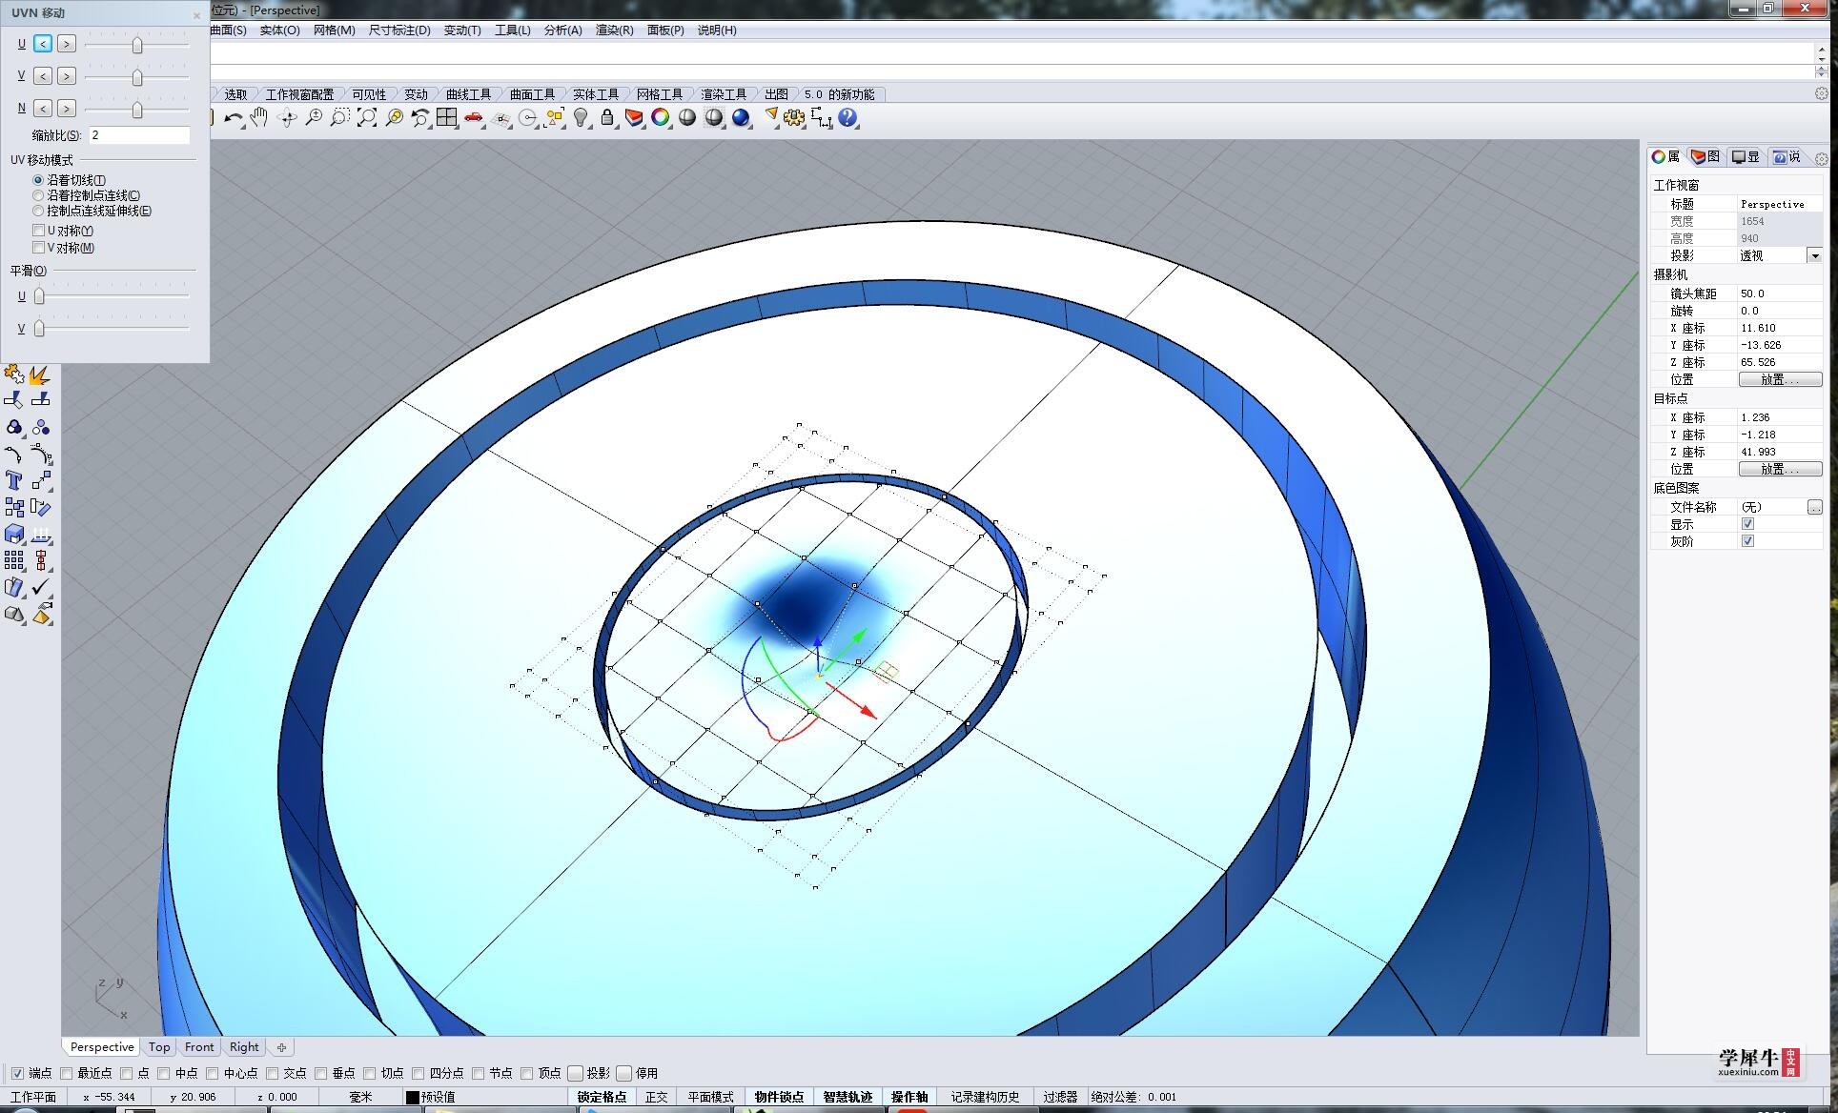Adjust the U move slider handle

coord(137,45)
